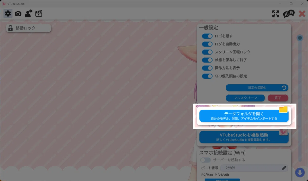Click the lock icon beside 移動ロック
Viewport: 308px width, 181px height.
10,28
